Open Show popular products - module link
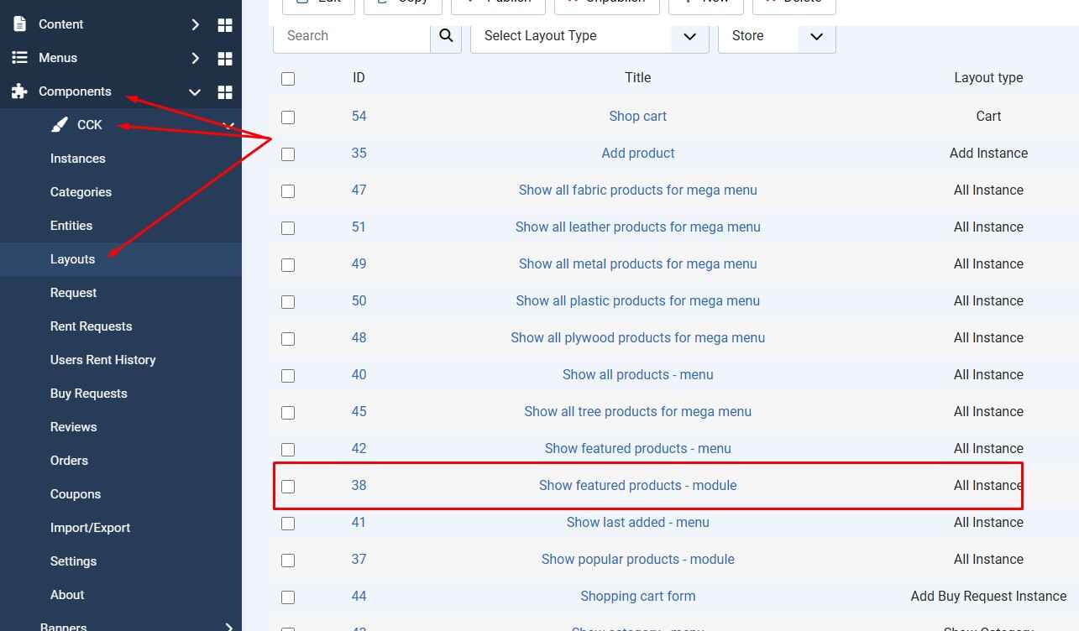 coord(637,560)
